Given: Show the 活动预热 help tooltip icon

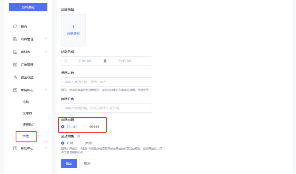Looking at the screenshot, I should click(79, 136).
